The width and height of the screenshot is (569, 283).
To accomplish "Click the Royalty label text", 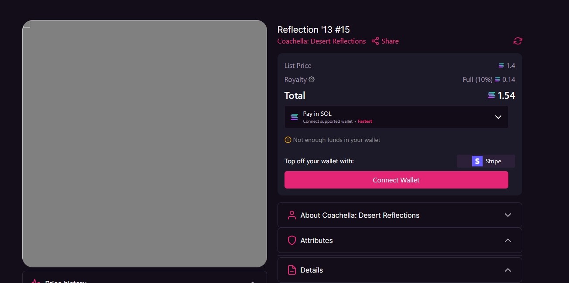I will 295,79.
